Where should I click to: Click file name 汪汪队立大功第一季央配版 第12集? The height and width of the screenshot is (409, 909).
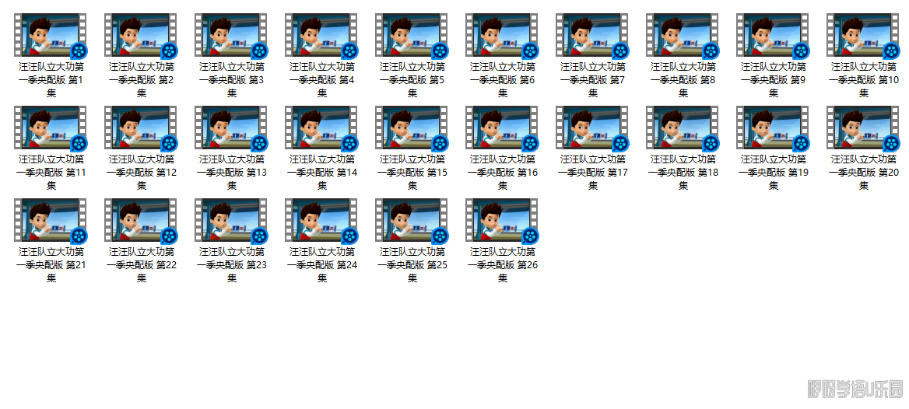142,173
